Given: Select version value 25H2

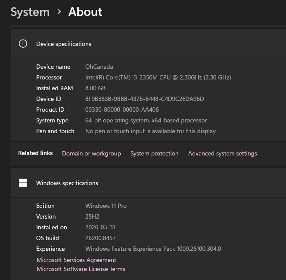Looking at the screenshot, I should 92,216.
